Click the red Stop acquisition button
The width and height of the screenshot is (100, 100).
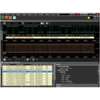6,18
